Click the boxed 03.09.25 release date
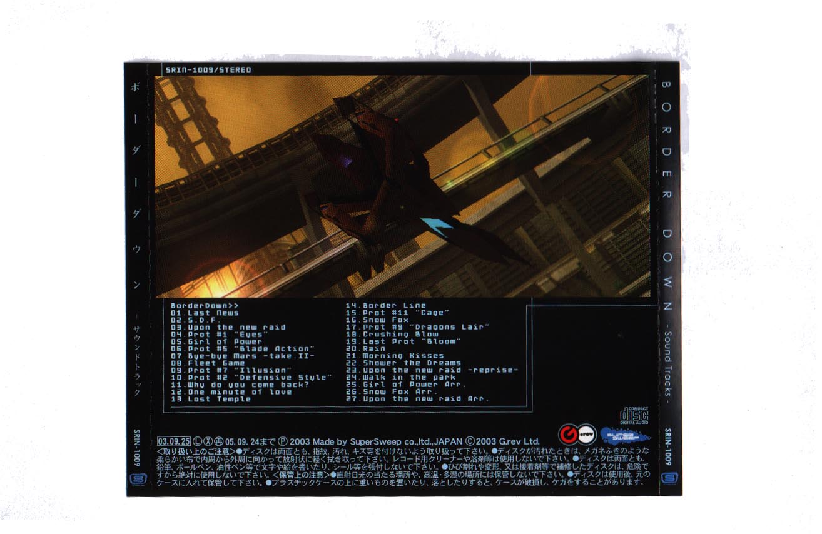The width and height of the screenshot is (822, 534). tap(173, 440)
